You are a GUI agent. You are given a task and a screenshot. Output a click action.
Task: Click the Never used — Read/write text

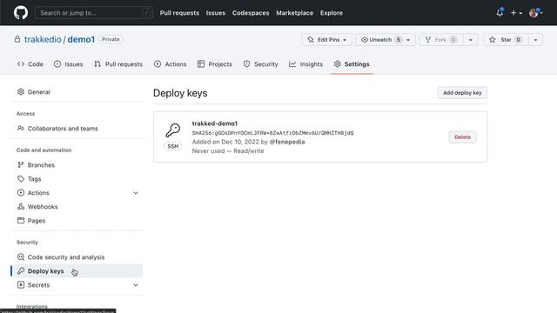point(228,150)
